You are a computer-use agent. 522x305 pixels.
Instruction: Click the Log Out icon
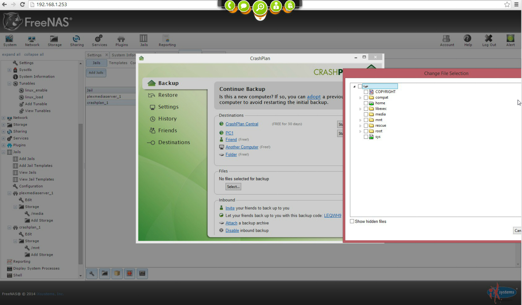489,41
